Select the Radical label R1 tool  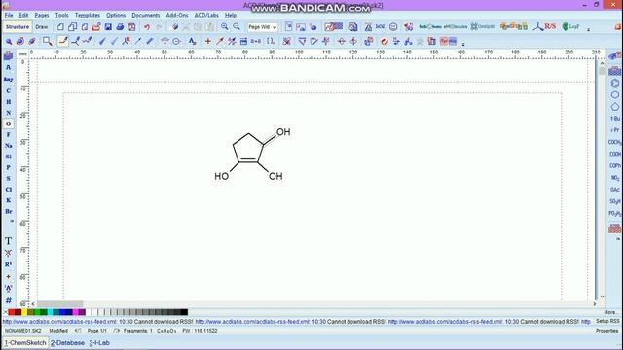9,264
